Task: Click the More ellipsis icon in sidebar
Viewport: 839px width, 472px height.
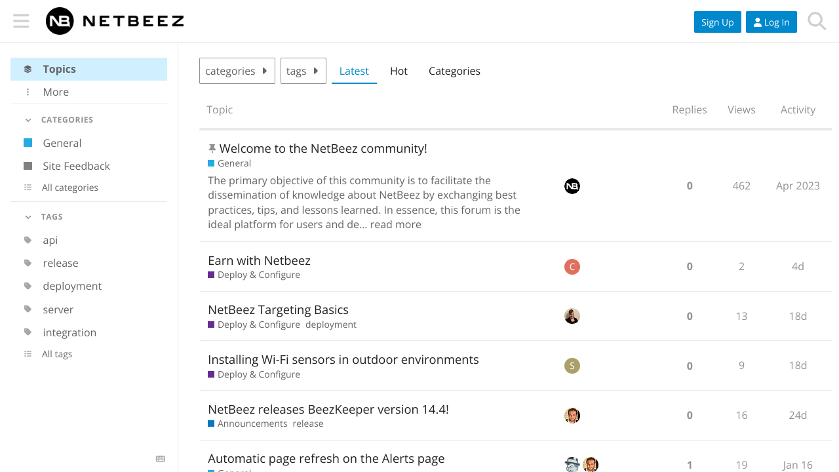Action: [28, 92]
